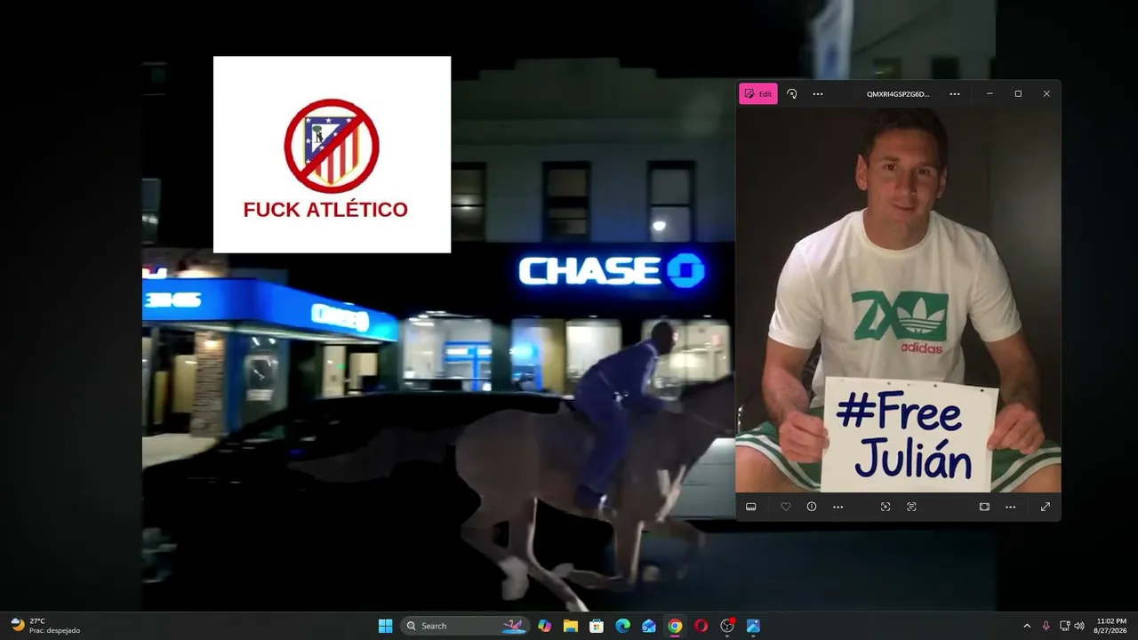Image resolution: width=1138 pixels, height=640 pixels.
Task: Mark the photo as favorite with heart
Action: click(x=786, y=507)
